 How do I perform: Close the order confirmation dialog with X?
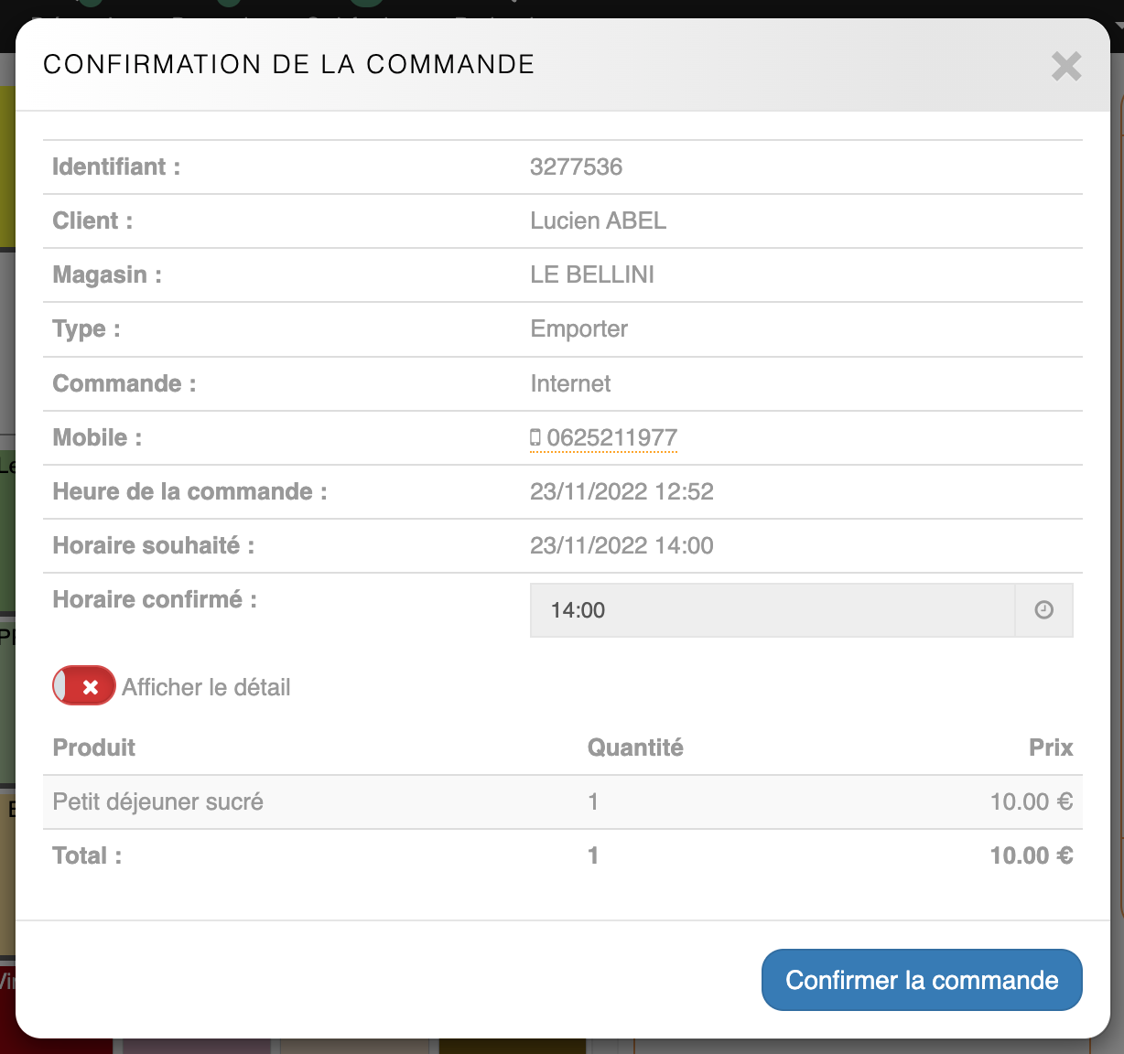point(1066,66)
